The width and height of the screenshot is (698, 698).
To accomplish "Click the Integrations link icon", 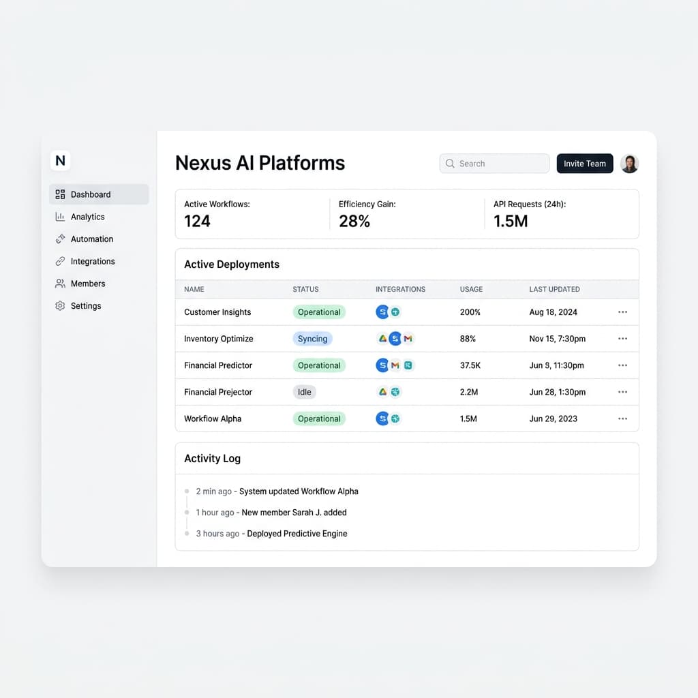I will pyautogui.click(x=60, y=261).
